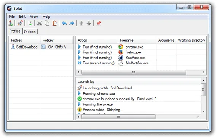This screenshot has height=138, width=217.
Task: Click the Ctrl+Shift+A hotkey cell
Action: click(57, 47)
